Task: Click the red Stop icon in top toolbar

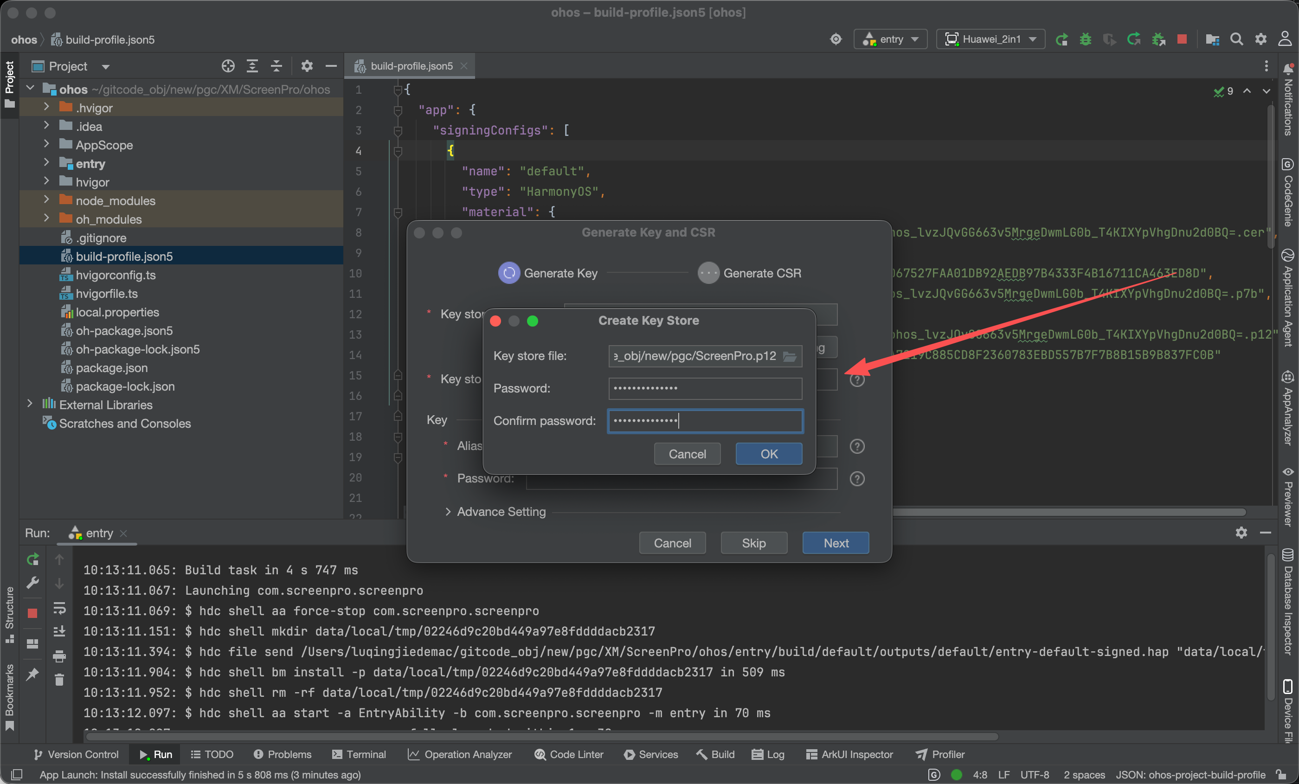Action: (1182, 39)
